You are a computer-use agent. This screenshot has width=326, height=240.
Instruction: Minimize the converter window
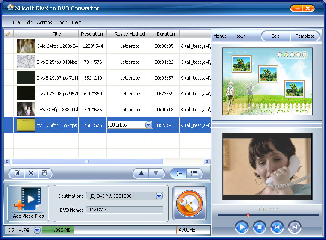coord(297,8)
